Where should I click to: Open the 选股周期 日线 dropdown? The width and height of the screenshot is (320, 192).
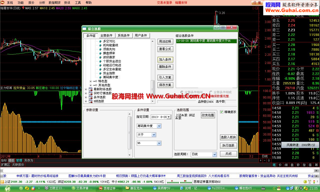pos(214,154)
